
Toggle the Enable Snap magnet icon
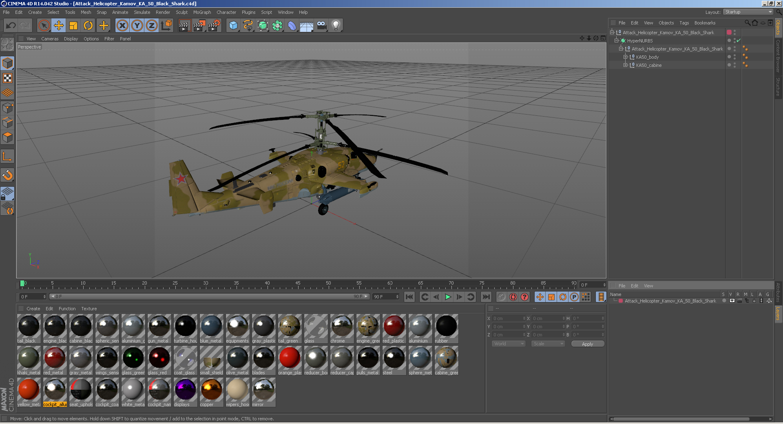pos(7,175)
